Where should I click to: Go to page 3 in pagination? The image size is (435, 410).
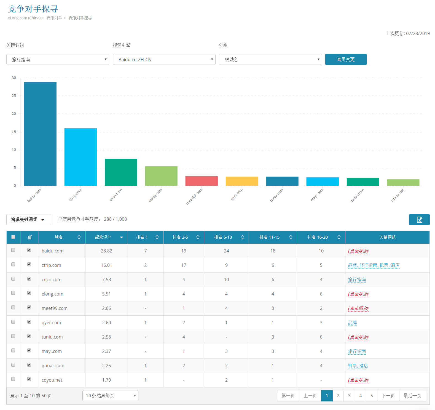click(x=349, y=396)
